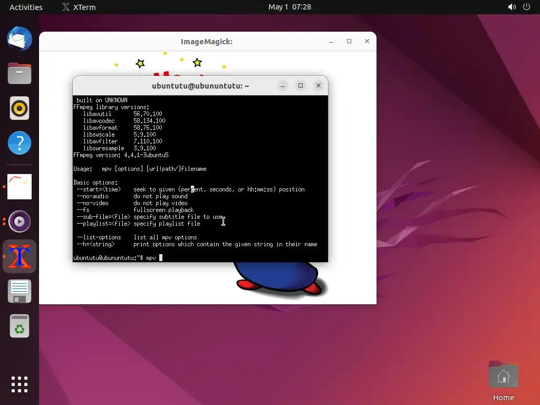
Task: Open the volume indicator in top bar
Action: pyautogui.click(x=512, y=7)
